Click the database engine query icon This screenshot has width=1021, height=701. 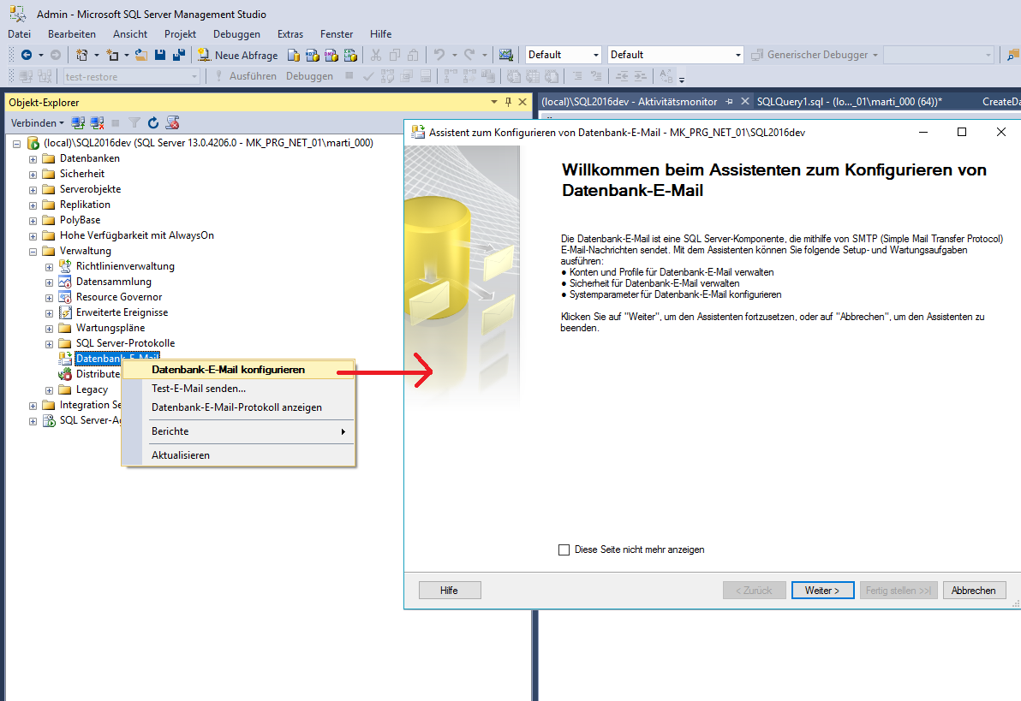[x=294, y=56]
